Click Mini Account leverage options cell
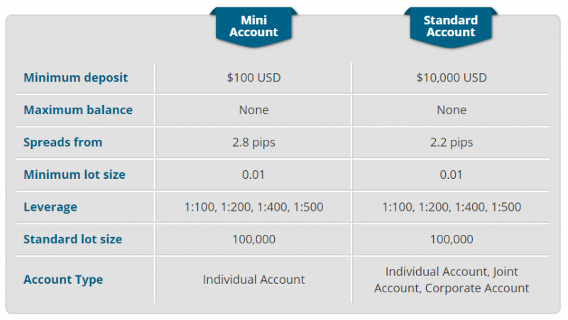The image size is (568, 320). 253,206
